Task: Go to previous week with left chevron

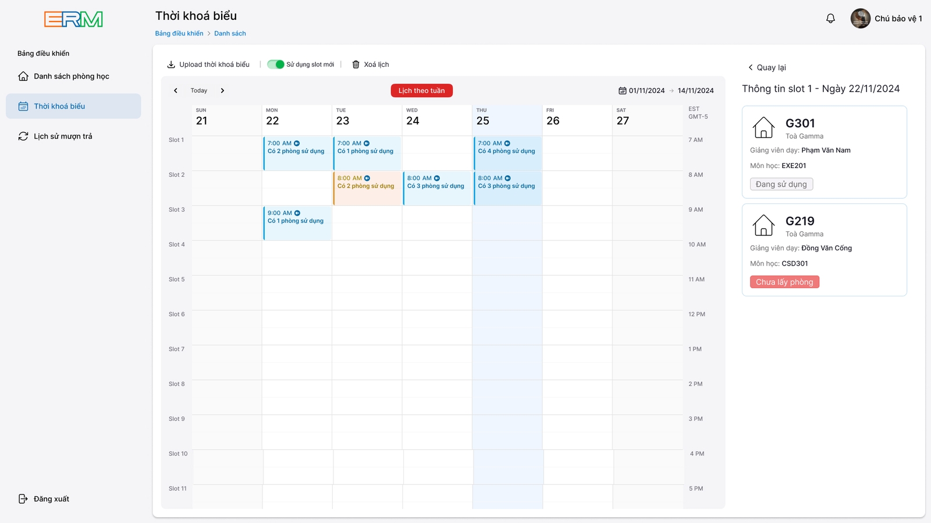Action: pos(176,91)
